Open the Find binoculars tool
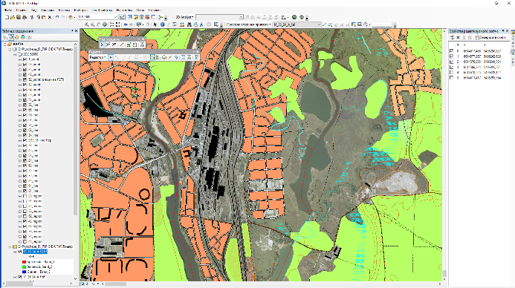This screenshot has height=288, width=515. click(x=190, y=24)
